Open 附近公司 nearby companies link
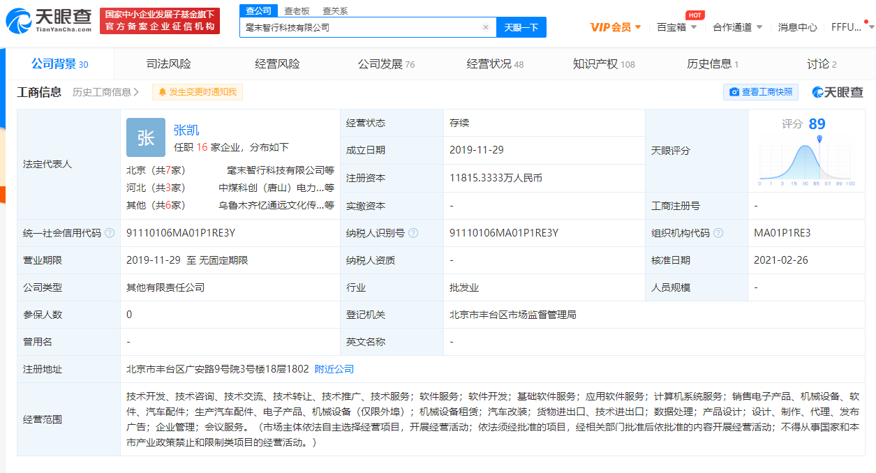The width and height of the screenshot is (876, 473). (x=334, y=369)
